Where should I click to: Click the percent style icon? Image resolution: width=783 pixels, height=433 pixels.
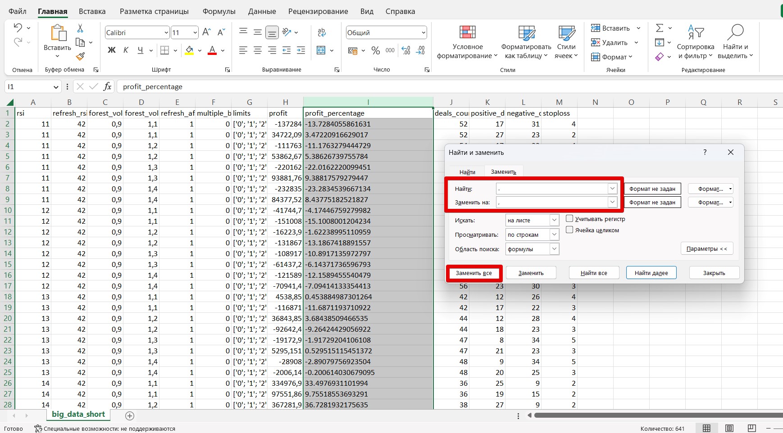click(375, 51)
